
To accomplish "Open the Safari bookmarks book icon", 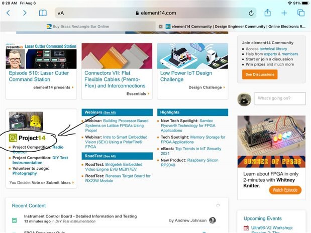I will click(43, 13).
